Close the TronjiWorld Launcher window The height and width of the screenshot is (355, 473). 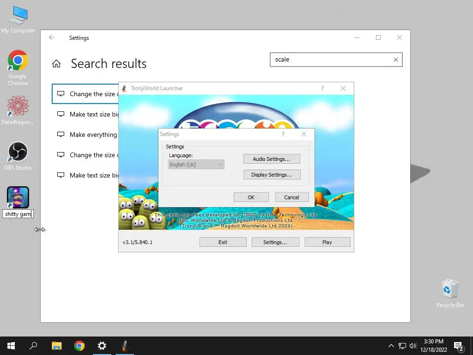click(343, 88)
